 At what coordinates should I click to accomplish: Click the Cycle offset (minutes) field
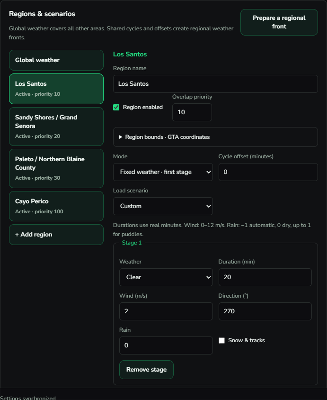[268, 172]
